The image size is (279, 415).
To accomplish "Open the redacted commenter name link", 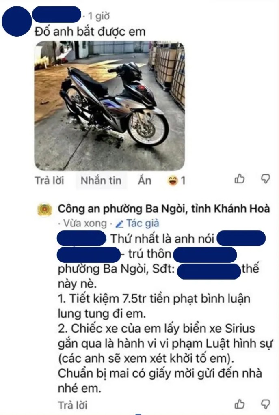I will tap(56, 15).
